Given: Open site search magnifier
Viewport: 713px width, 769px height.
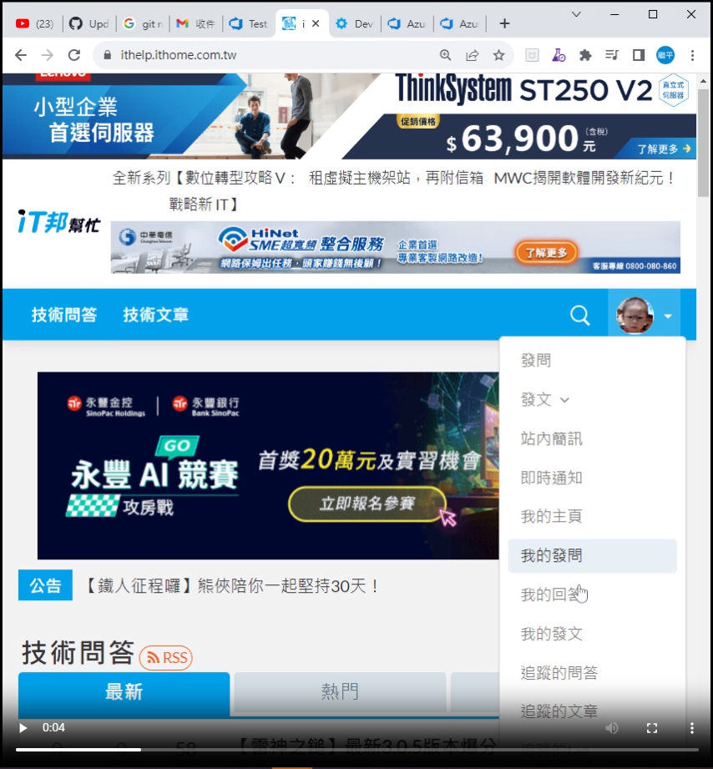Looking at the screenshot, I should [579, 316].
